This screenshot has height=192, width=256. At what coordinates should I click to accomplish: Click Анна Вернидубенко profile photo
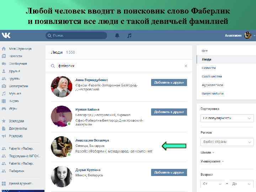pyautogui.click(x=62, y=87)
